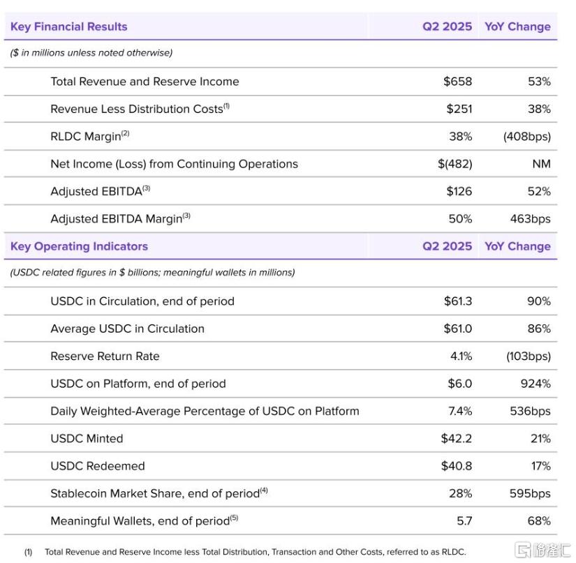576x563 pixels.
Task: Click Daily Weighted-Average Percentage row label
Action: [205, 411]
